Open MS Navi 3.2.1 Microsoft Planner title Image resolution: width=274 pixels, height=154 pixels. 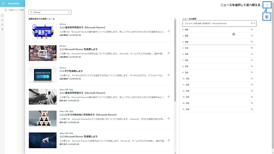pyautogui.click(x=78, y=49)
